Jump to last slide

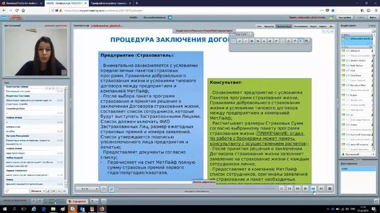(321, 189)
